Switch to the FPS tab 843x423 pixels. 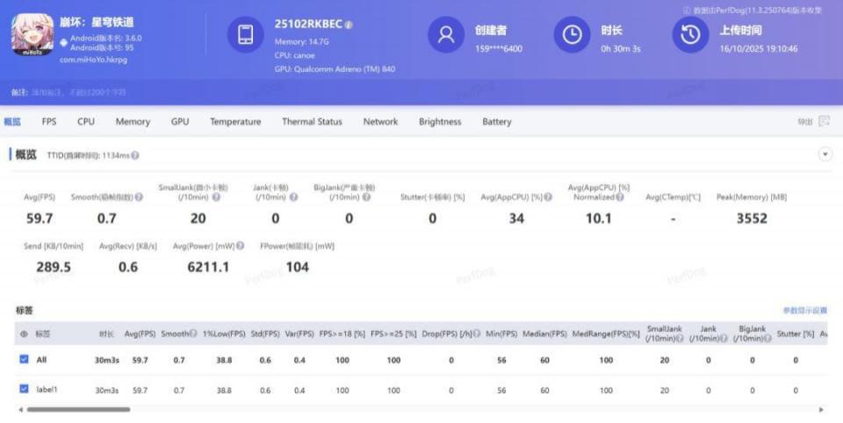point(49,122)
